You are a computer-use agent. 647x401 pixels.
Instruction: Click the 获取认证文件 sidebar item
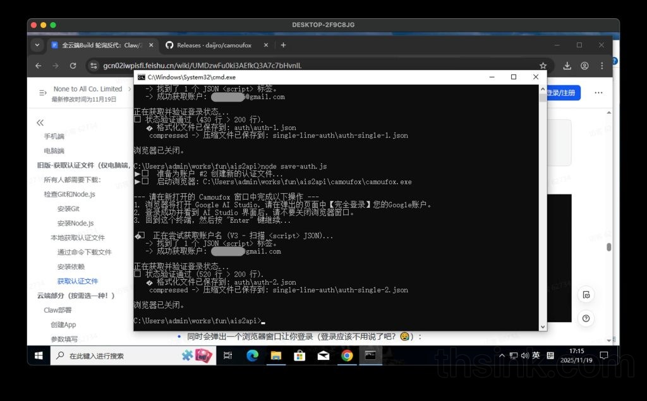[78, 281]
